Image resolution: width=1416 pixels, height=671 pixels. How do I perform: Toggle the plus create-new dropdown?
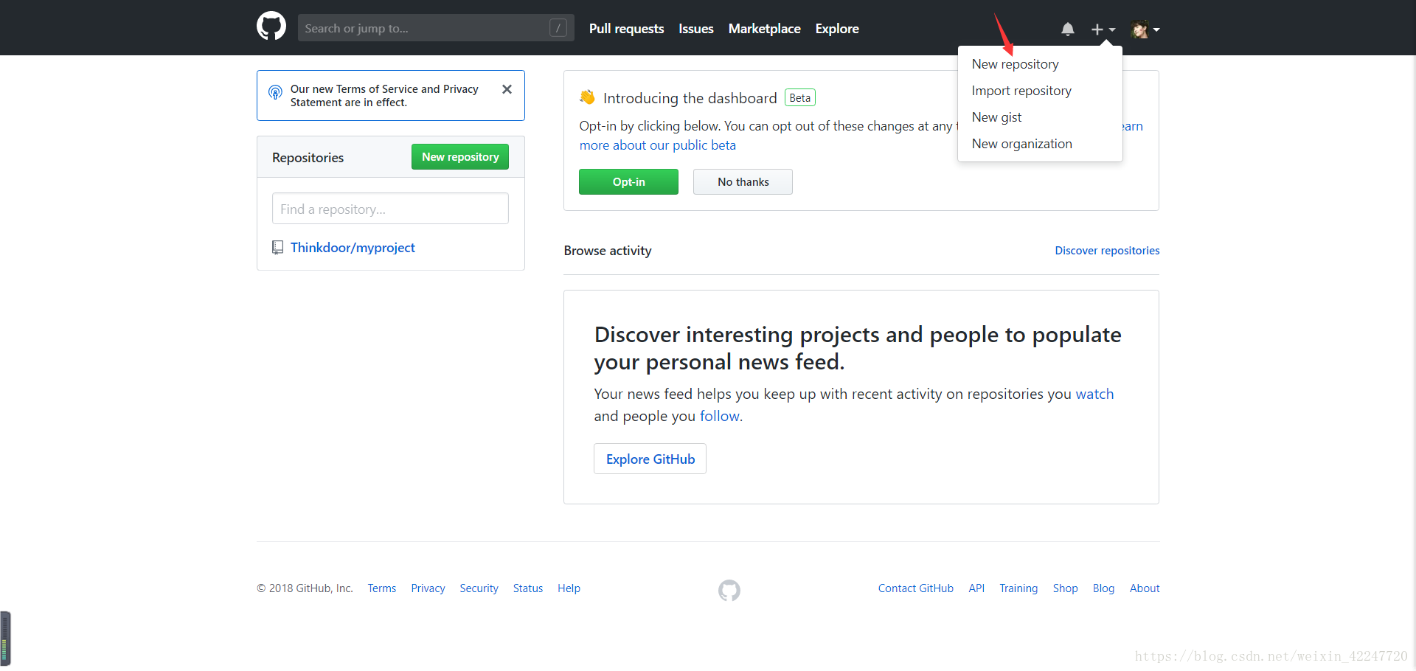click(x=1103, y=29)
